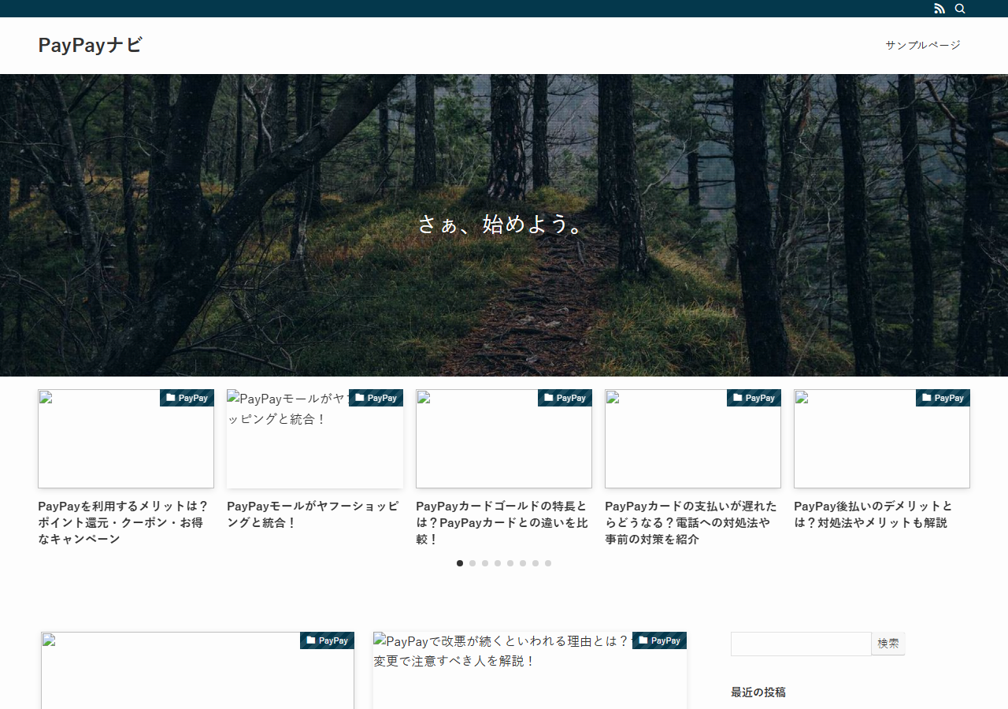Focus the sidebar search input field
The image size is (1008, 709).
coord(801,644)
